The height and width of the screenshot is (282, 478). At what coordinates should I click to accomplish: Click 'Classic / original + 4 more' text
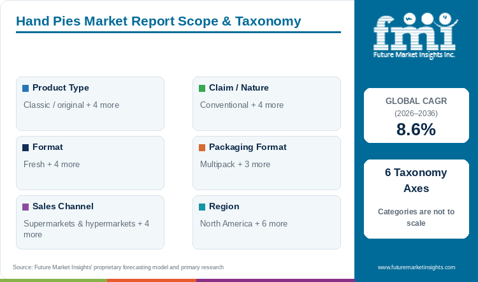pyautogui.click(x=71, y=105)
